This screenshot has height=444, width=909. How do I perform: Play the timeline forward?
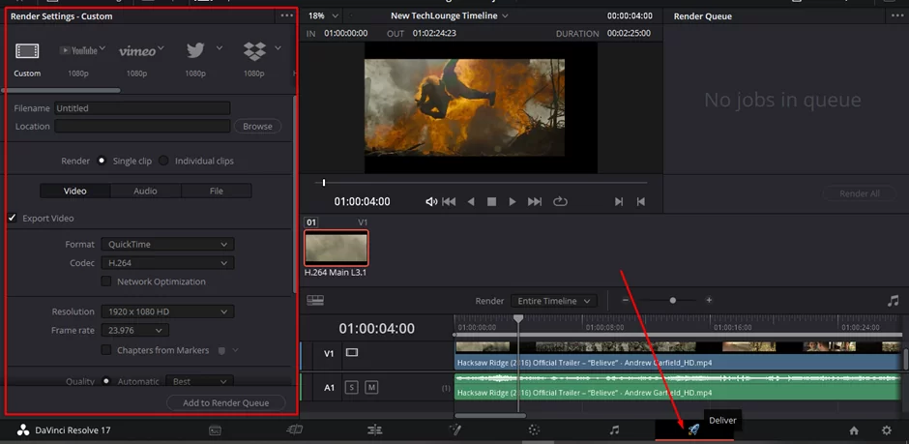pos(512,202)
